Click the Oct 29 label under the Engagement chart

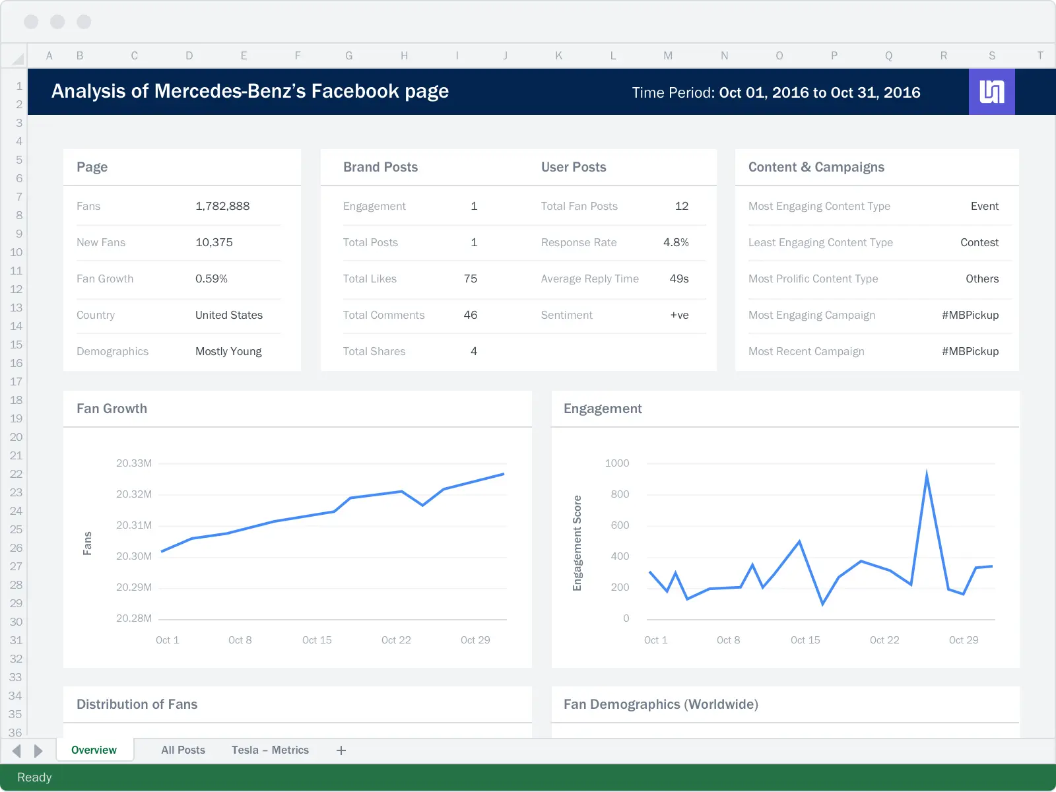tap(964, 640)
